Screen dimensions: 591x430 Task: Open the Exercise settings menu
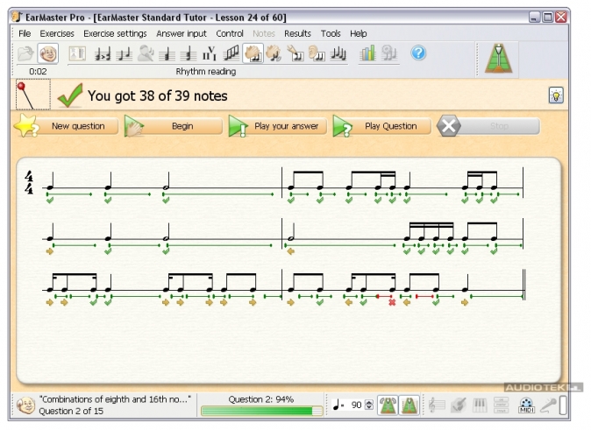[x=115, y=33]
